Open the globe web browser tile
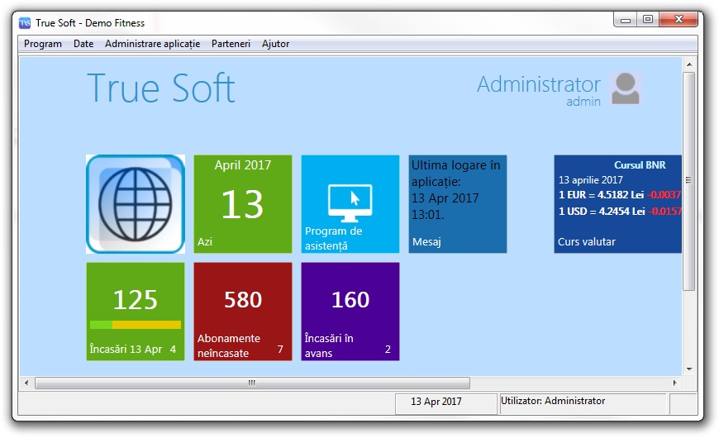 tap(136, 204)
